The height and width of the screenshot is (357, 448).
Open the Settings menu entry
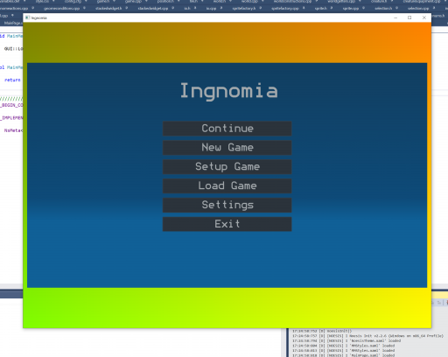coord(227,205)
